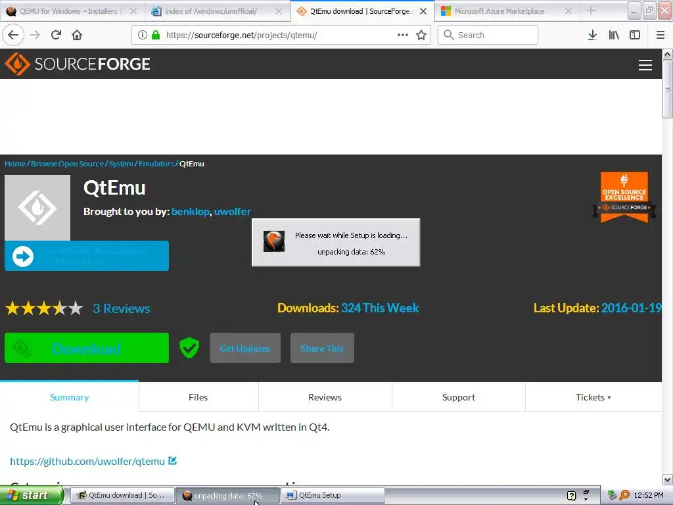Open the Library bookshelf icon
The image size is (673, 505).
pyautogui.click(x=614, y=35)
